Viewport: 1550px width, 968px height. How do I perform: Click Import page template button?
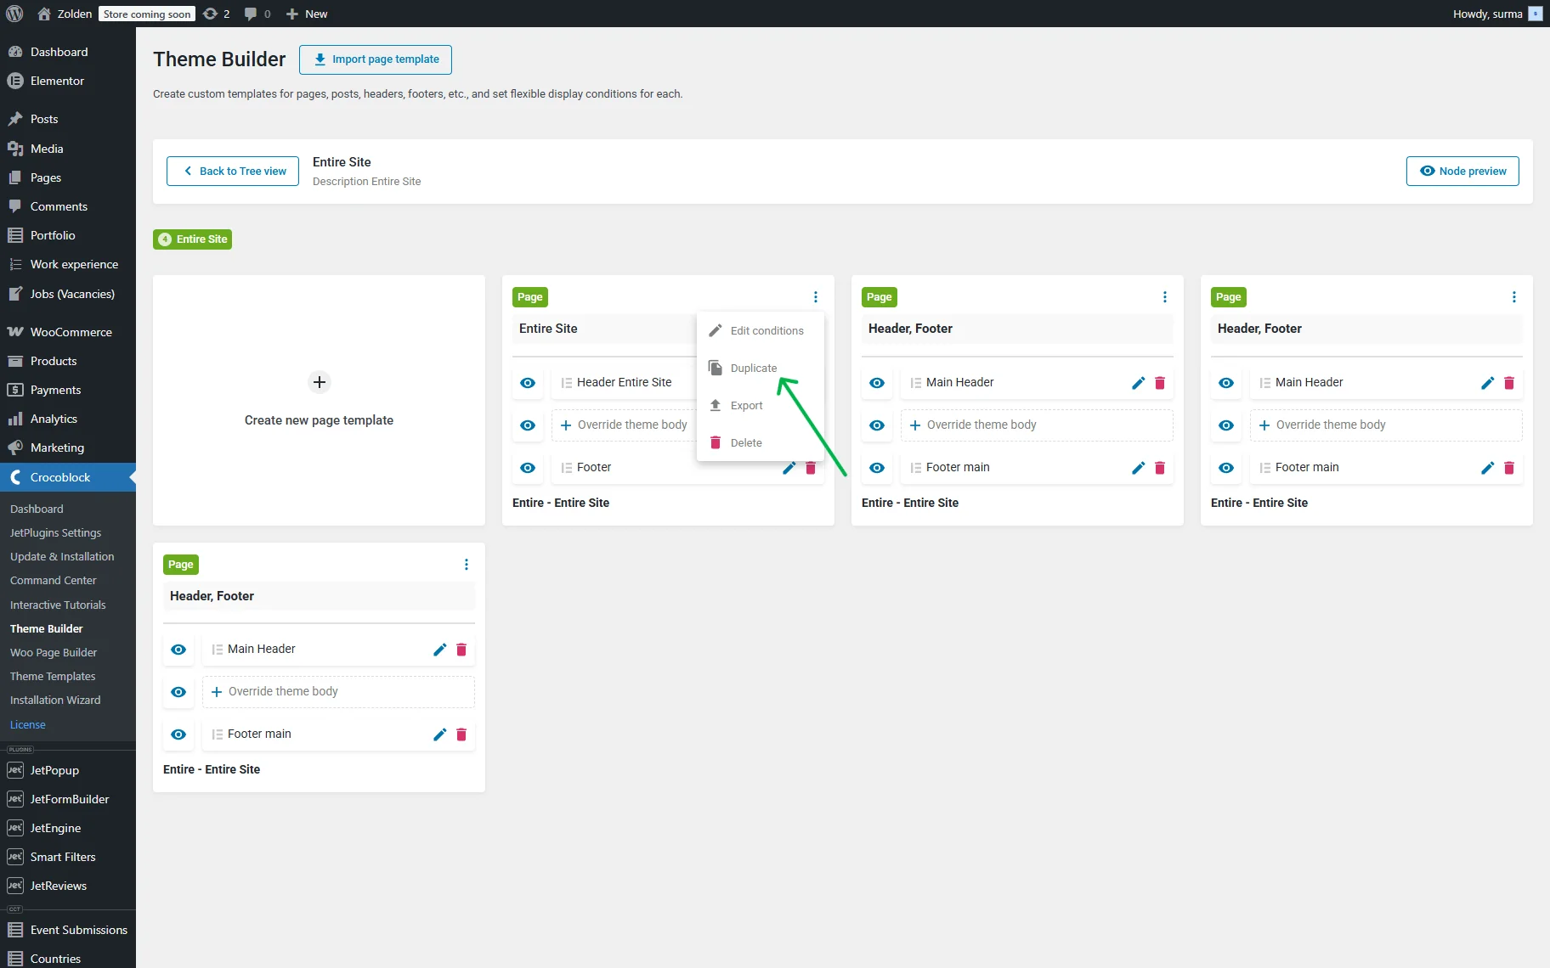pos(376,59)
